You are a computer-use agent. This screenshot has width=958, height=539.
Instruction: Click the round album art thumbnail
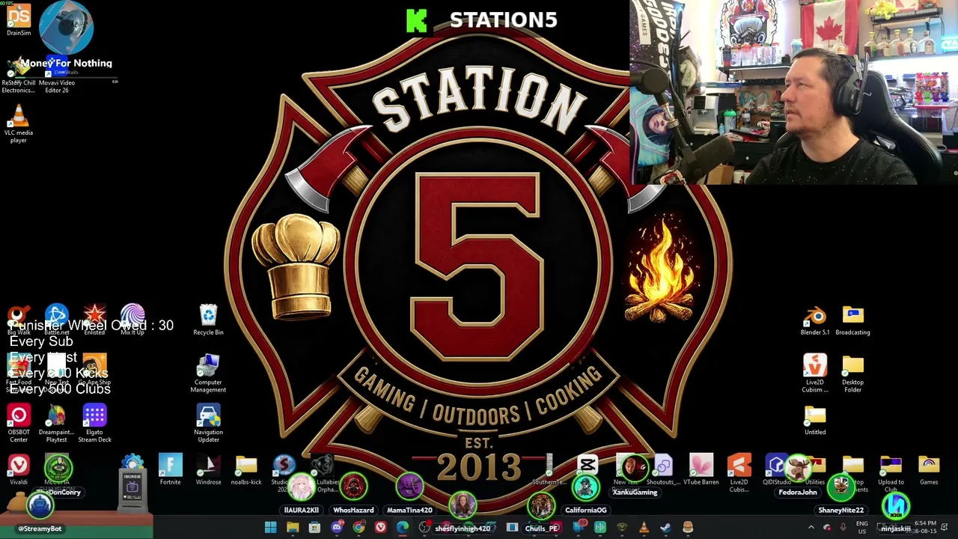[x=66, y=28]
